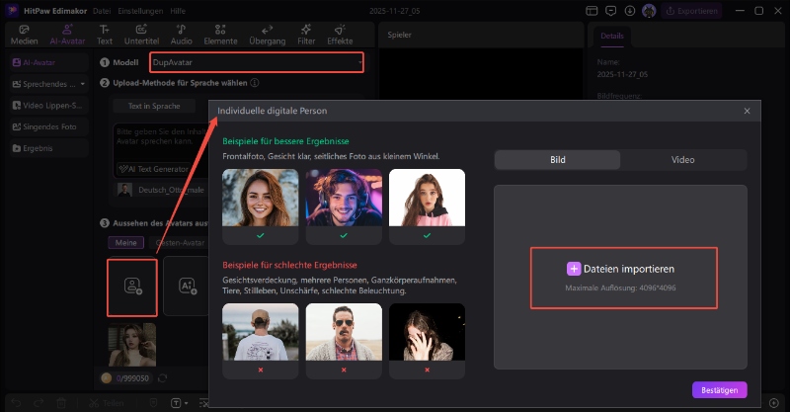Select AI-Avatar in the left sidebar
The image size is (790, 412).
[x=49, y=62]
